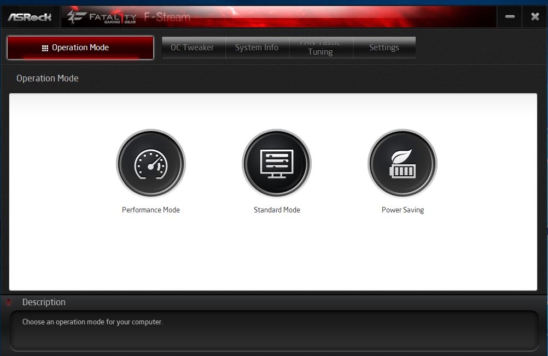Click the Fatal1ty Gaming Gear logo
Viewport: 548px width, 356px height.
[102, 17]
